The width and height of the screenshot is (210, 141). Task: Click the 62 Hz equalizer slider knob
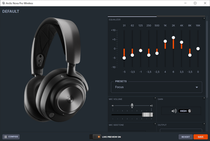click(x=132, y=55)
